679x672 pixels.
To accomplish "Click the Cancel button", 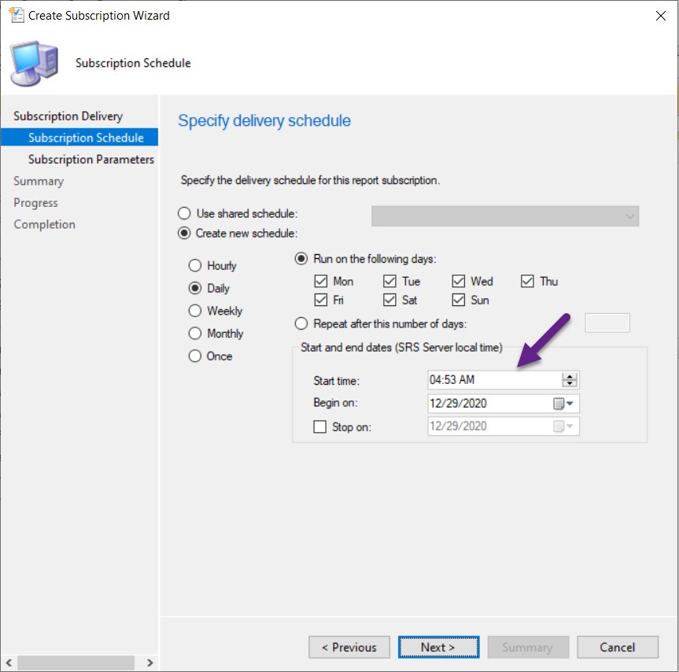I will click(617, 647).
